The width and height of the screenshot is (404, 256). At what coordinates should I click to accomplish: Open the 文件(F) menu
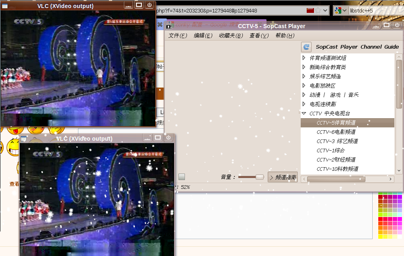(x=178, y=35)
